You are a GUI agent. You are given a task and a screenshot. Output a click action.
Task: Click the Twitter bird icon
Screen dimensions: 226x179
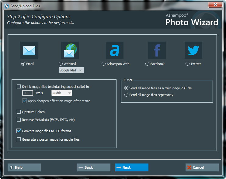(x=193, y=50)
